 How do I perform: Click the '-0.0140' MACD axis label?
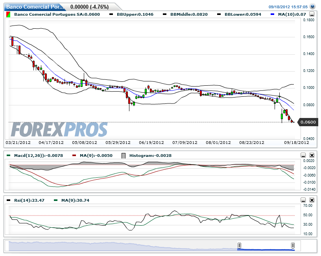309,190
